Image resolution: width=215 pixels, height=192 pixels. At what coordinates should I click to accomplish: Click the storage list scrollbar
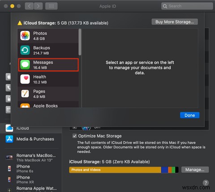[80, 42]
